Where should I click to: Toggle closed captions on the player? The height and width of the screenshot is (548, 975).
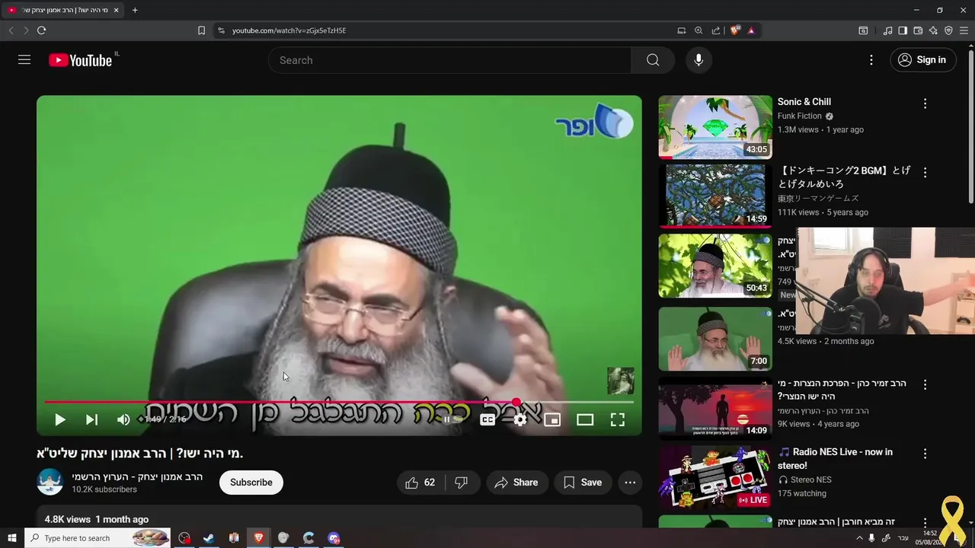point(487,419)
